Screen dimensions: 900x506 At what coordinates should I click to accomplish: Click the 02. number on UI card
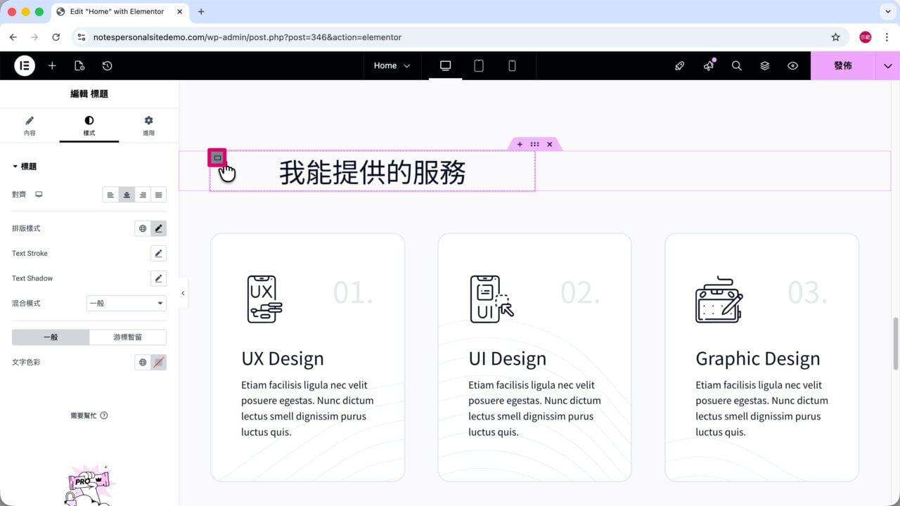click(580, 292)
